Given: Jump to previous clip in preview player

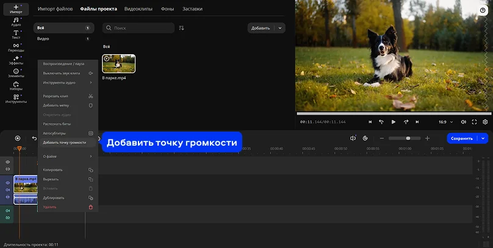Looking at the screenshot, I should (370, 122).
